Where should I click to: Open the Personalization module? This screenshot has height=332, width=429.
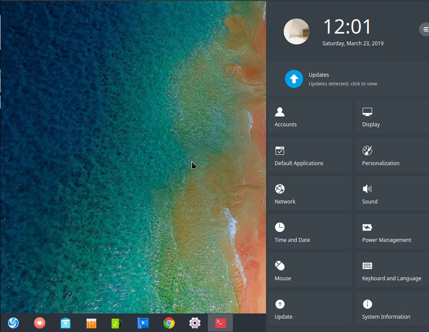(x=388, y=154)
